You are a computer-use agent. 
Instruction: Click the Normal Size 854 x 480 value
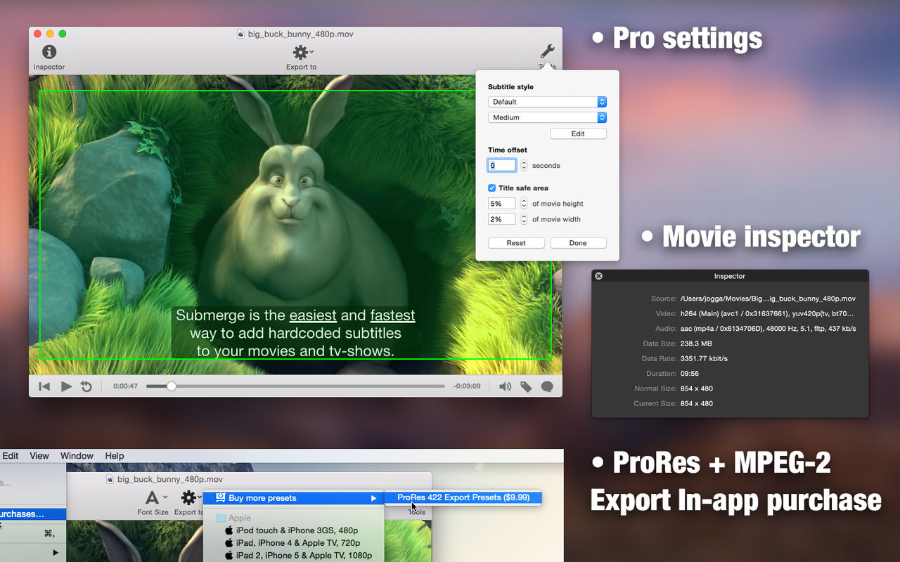click(x=696, y=388)
